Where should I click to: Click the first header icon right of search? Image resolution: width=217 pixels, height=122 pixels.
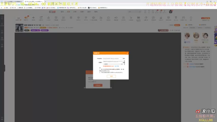coord(145,11)
